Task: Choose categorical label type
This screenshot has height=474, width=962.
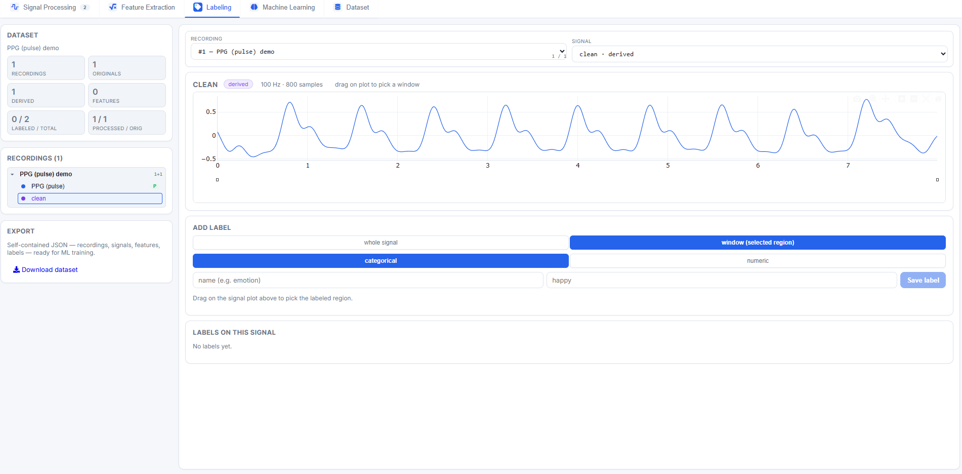Action: coord(381,261)
